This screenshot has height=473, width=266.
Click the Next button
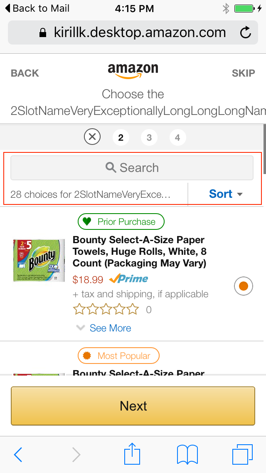[133, 406]
